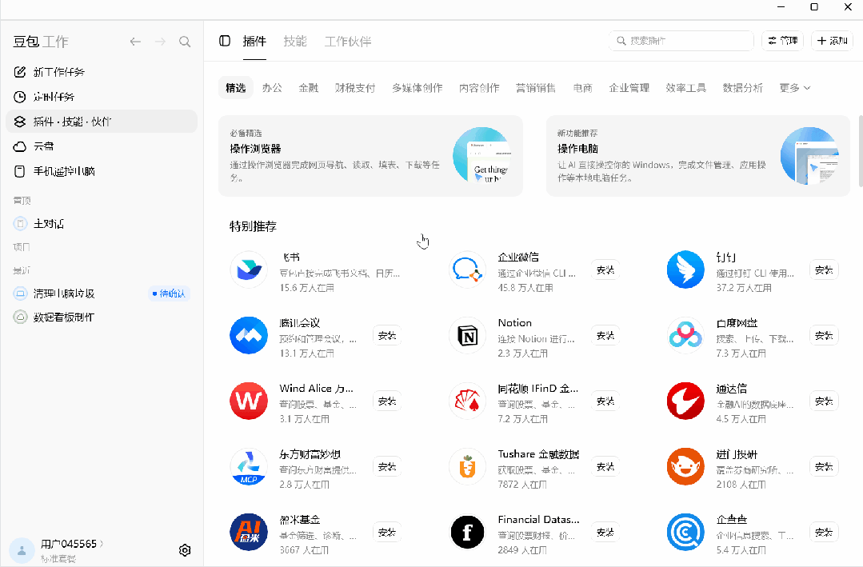Open the 东方财富妙想 MCP plugin icon
This screenshot has height=567, width=863.
249,467
